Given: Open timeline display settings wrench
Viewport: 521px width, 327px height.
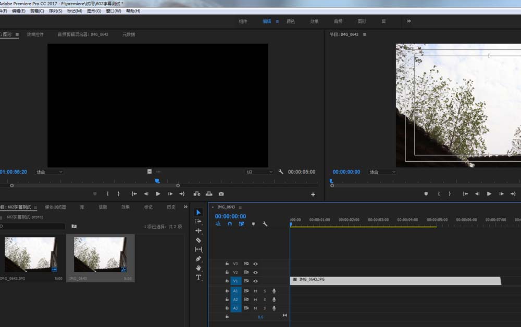Looking at the screenshot, I should (265, 224).
